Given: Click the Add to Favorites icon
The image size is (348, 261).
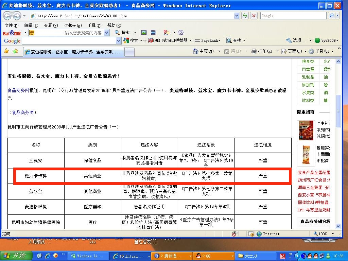Looking at the screenshot, I should coord(15,51).
